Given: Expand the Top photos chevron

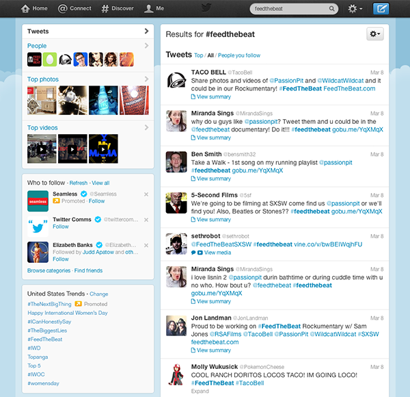Looking at the screenshot, I should (146, 79).
